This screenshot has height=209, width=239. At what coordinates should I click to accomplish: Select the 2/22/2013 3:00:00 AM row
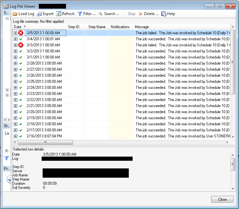click(x=121, y=100)
